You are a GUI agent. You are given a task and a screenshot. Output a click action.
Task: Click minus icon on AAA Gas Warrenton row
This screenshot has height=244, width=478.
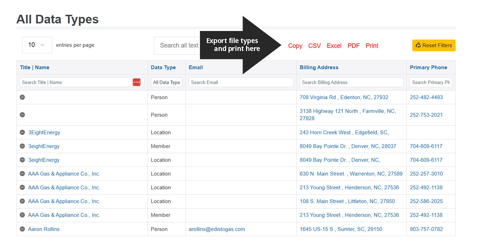point(22,173)
